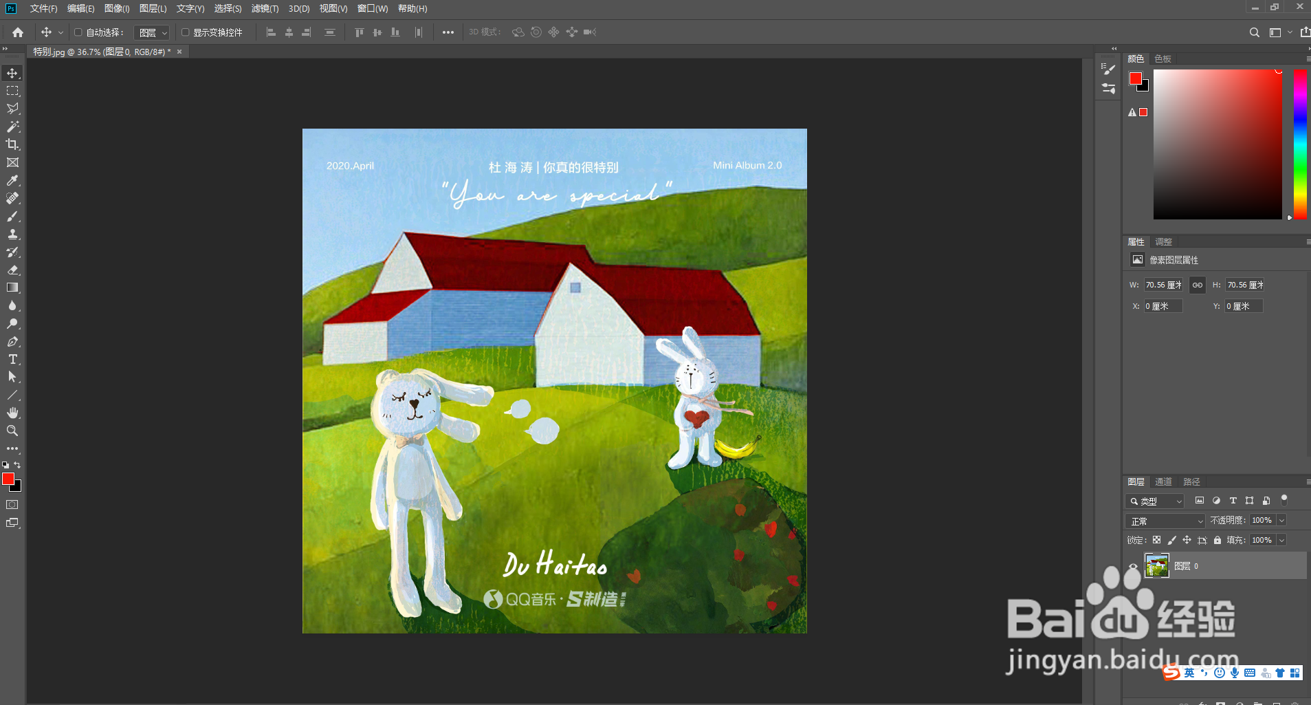Toggle lock transparent pixels

[1157, 540]
